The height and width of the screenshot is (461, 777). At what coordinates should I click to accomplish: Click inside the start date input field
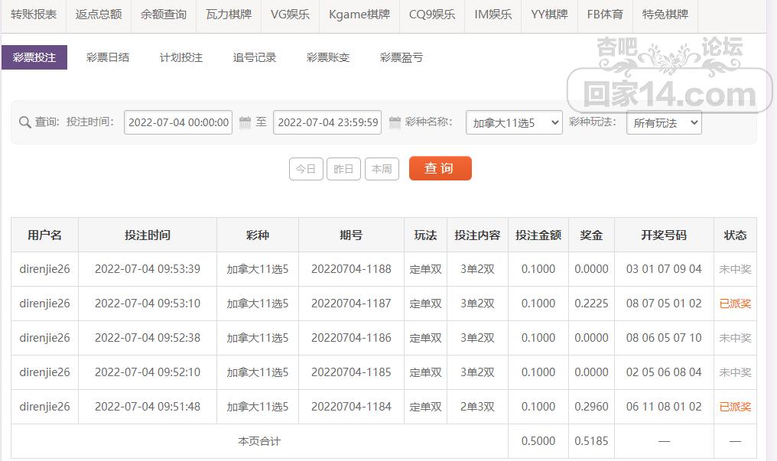pos(177,122)
